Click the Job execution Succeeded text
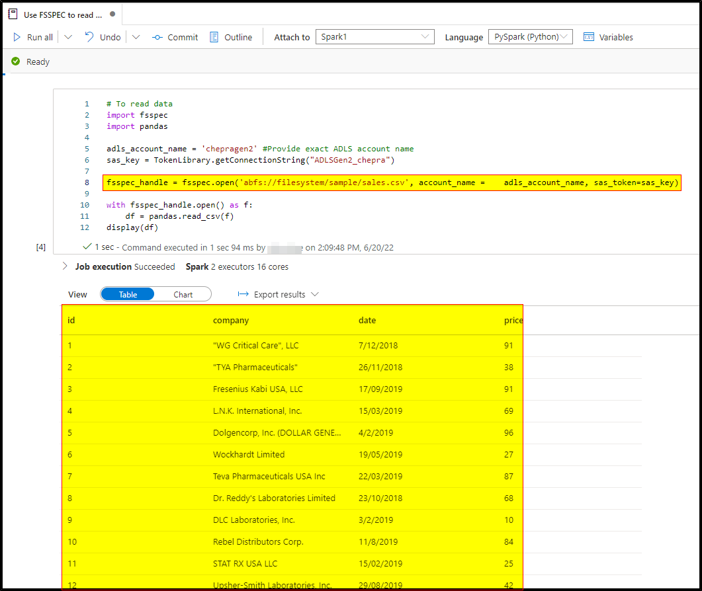 pos(125,266)
